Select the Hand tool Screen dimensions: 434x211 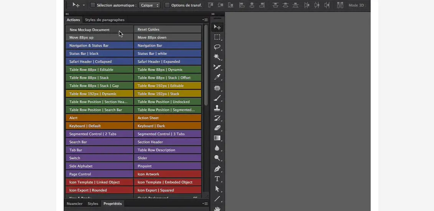(x=217, y=208)
